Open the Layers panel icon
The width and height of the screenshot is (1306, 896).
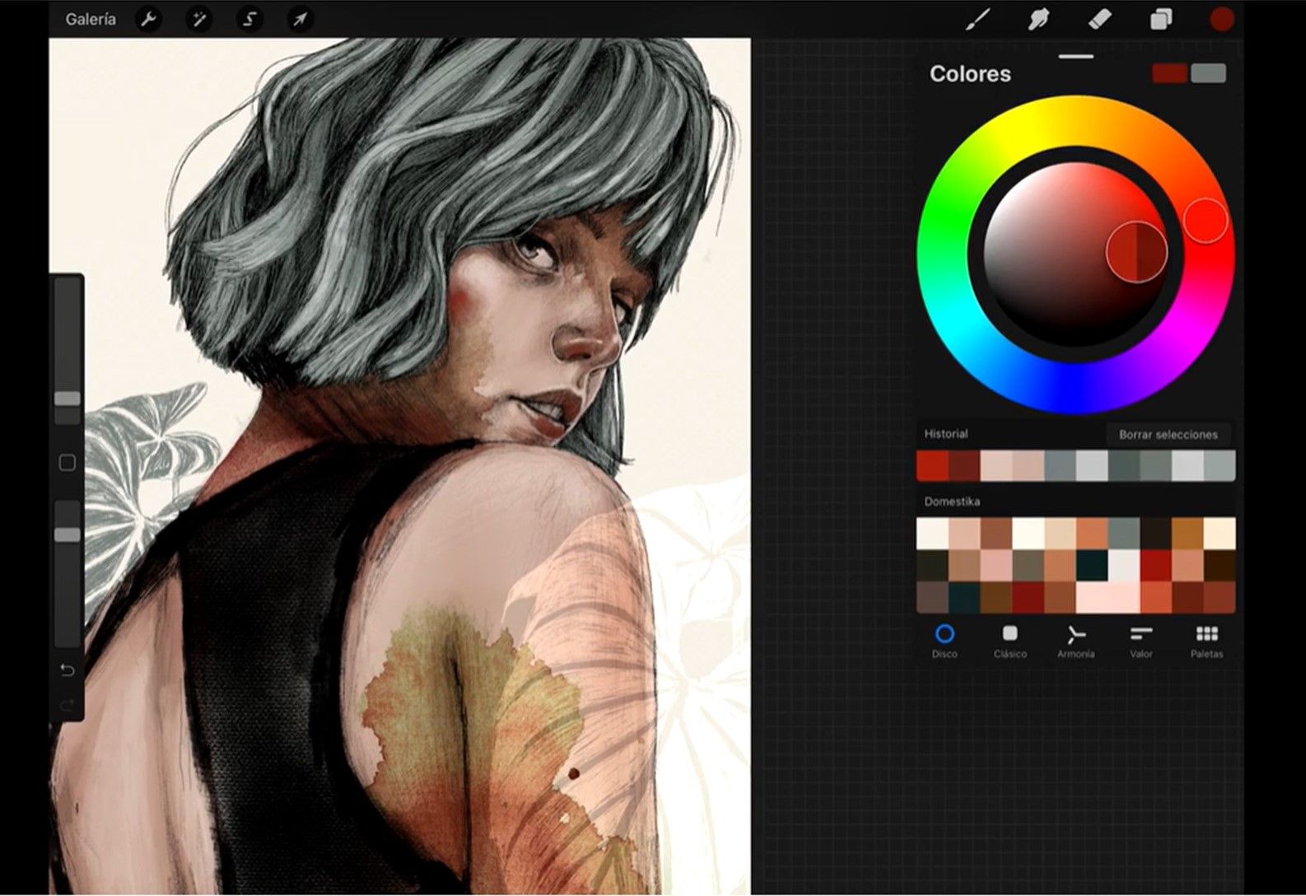[1161, 19]
